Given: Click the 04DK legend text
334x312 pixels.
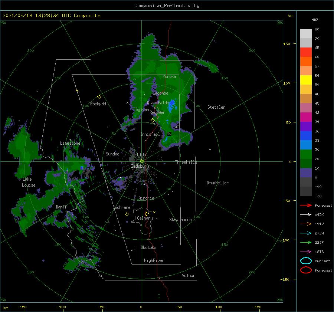Looking at the screenshot, I should 319,215.
